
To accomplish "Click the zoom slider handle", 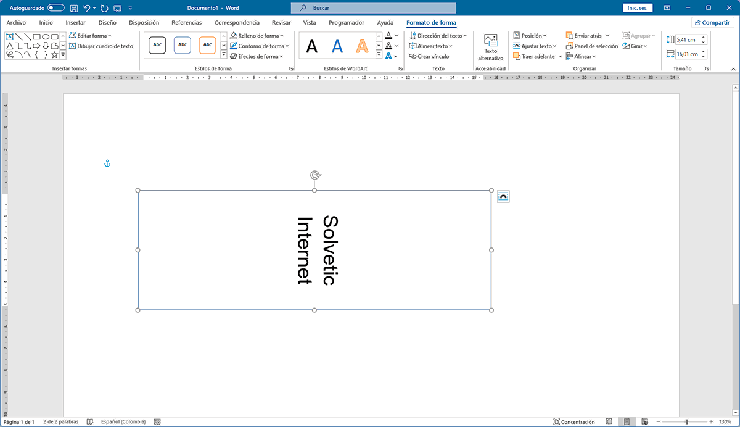I will (x=686, y=422).
